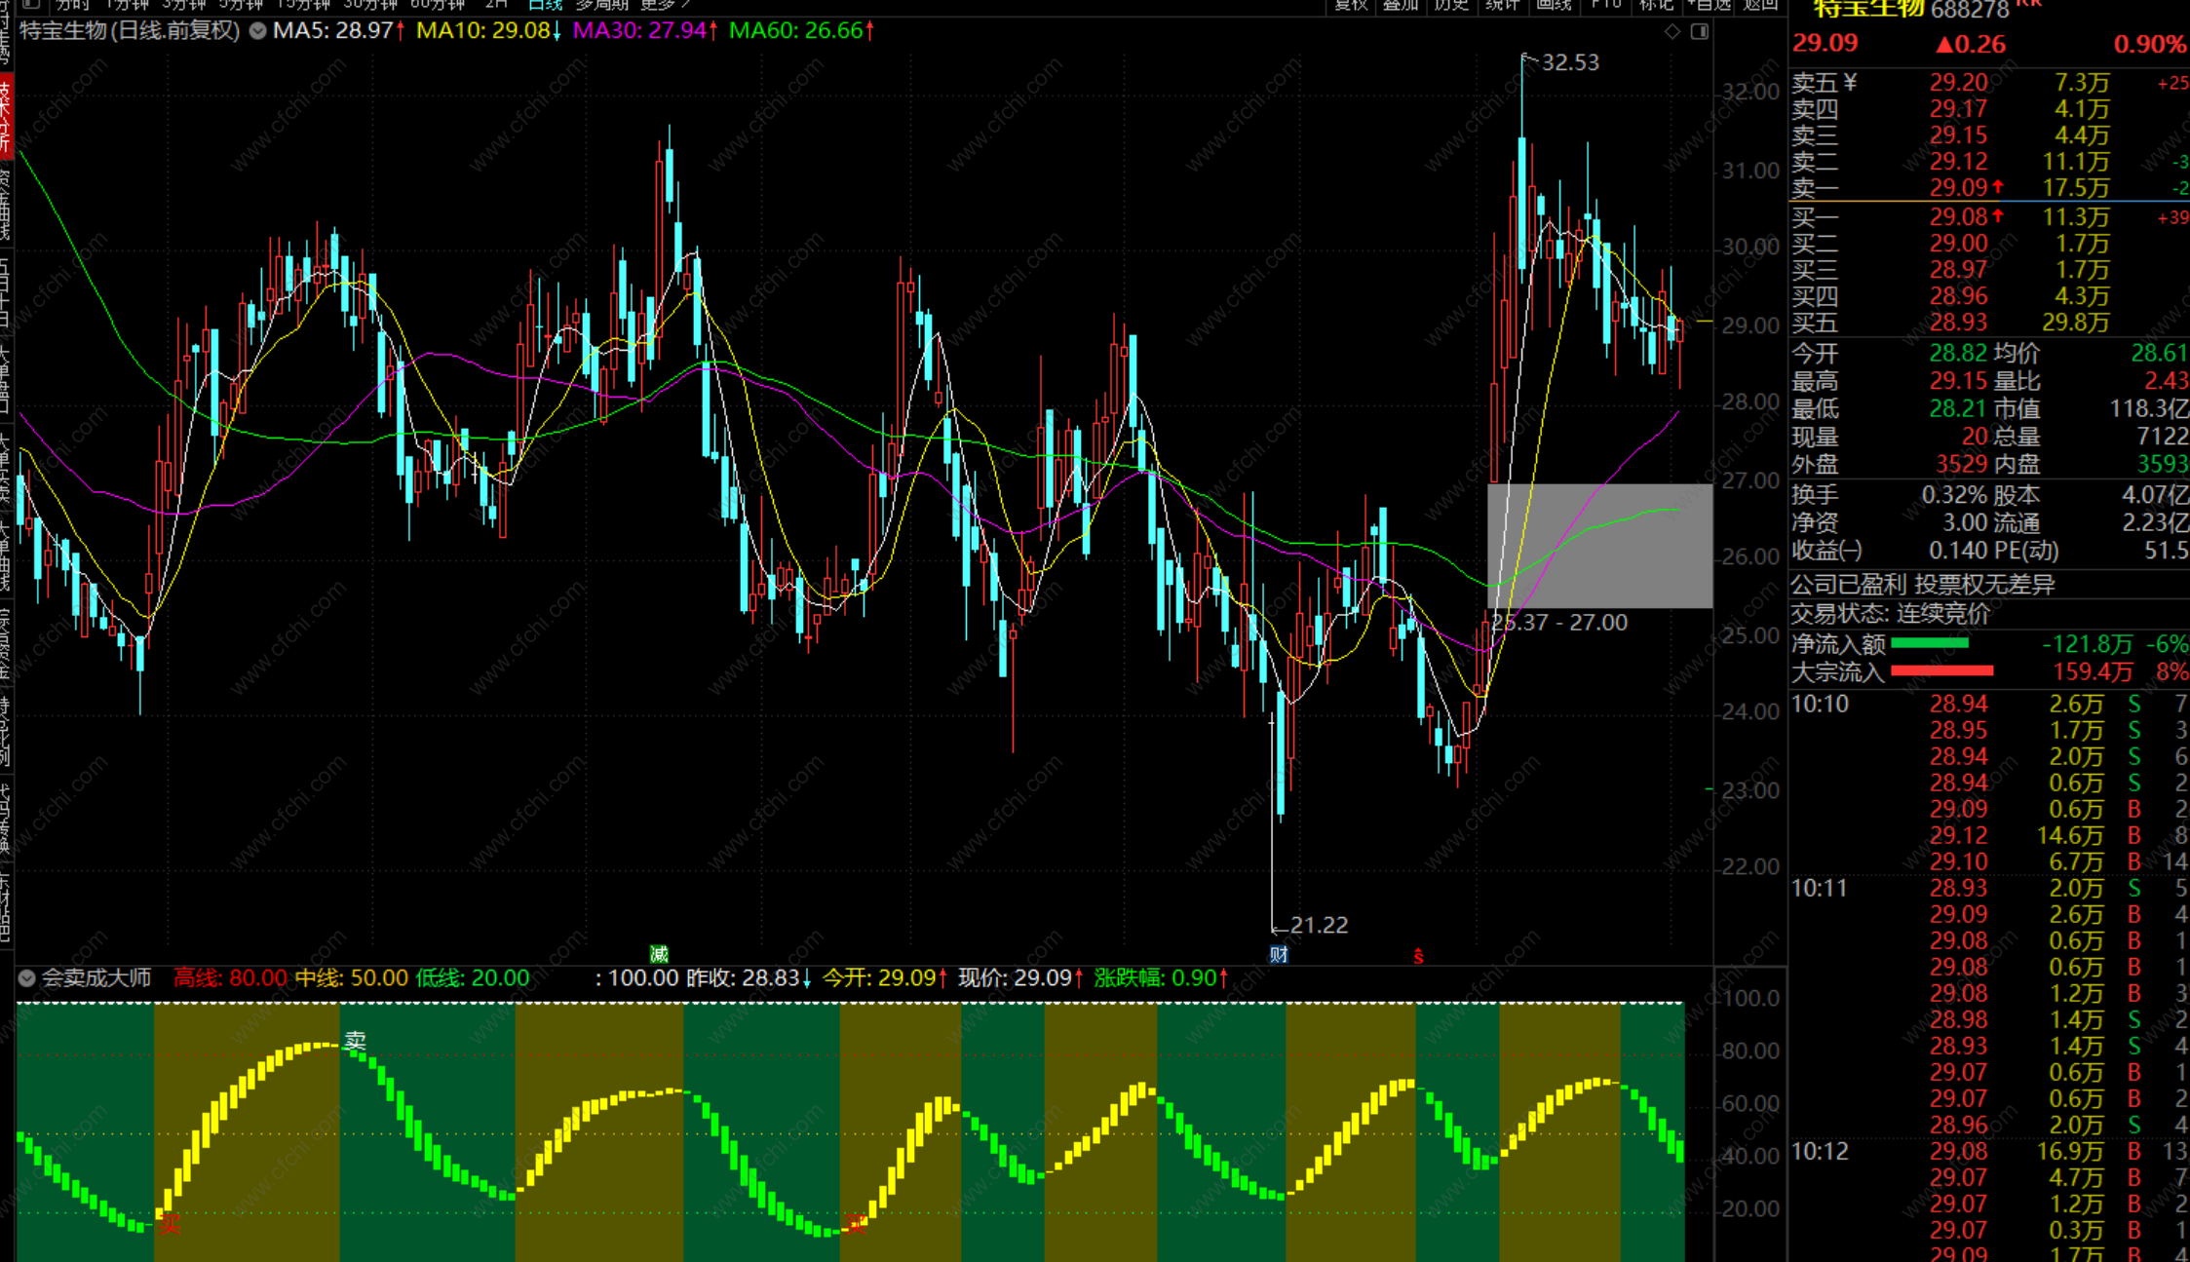This screenshot has height=1262, width=2190.
Task: Click the gray 25.37 - 27.00 gap zone
Action: click(1599, 546)
